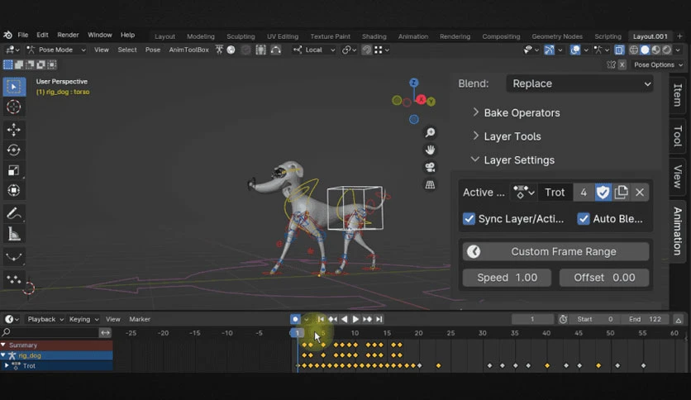Image resolution: width=691 pixels, height=400 pixels.
Task: Switch to Shading workspace tab
Action: point(374,36)
